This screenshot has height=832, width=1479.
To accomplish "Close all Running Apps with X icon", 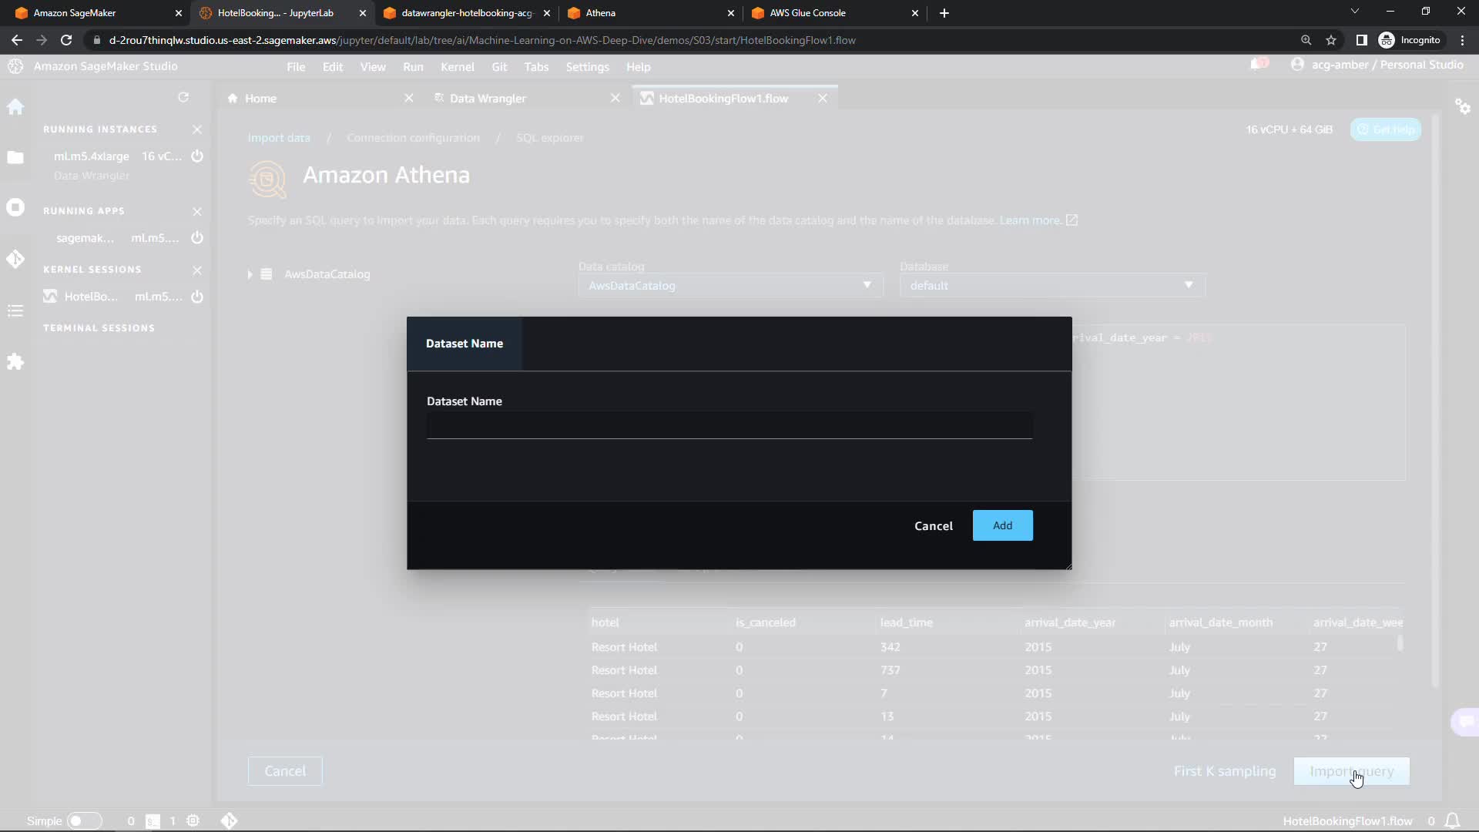I will click(197, 211).
